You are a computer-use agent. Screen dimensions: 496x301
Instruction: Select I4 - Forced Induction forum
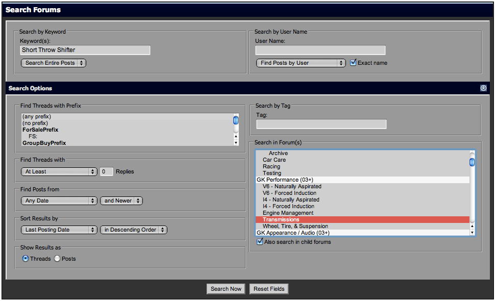pos(362,207)
